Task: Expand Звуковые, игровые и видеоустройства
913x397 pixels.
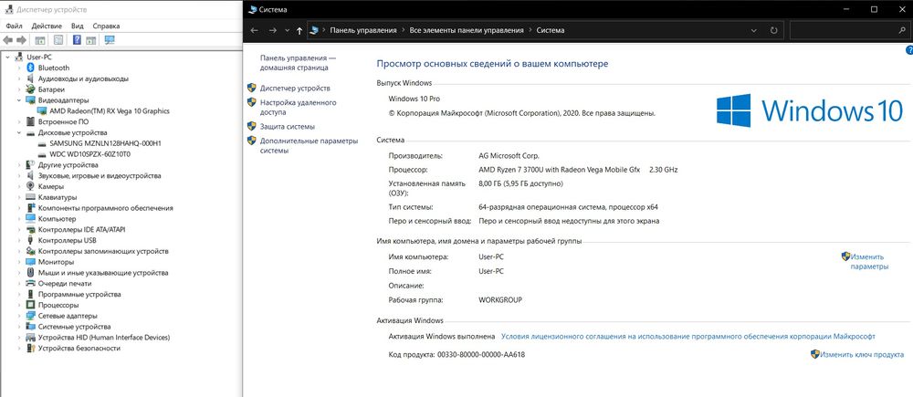Action: click(18, 176)
